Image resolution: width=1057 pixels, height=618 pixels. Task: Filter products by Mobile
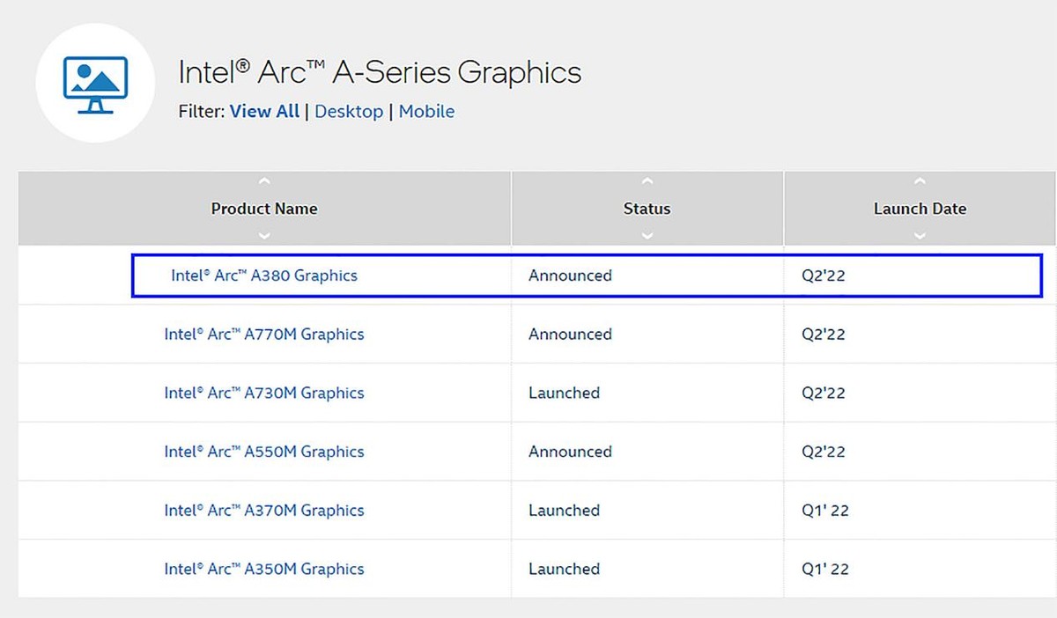[426, 112]
